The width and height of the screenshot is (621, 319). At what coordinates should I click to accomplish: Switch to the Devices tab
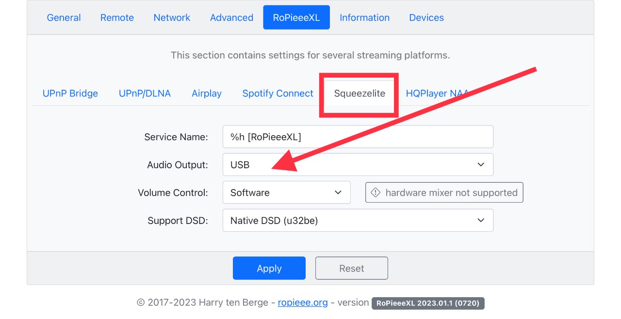[426, 17]
